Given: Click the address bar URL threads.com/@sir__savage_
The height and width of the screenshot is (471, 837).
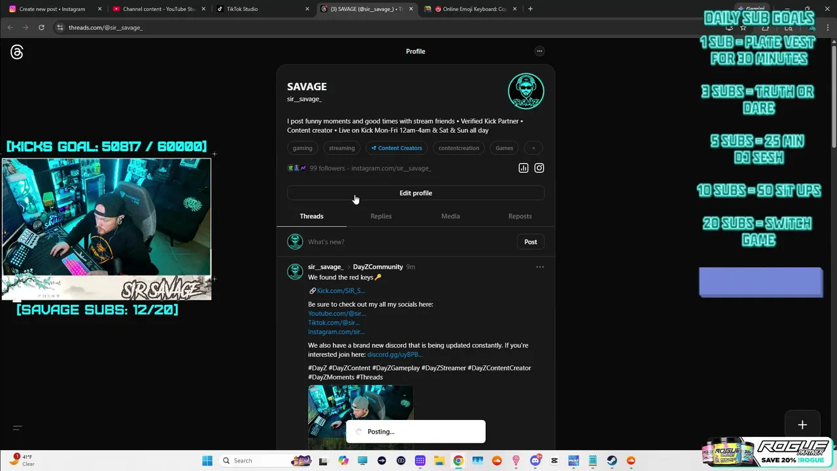Looking at the screenshot, I should click(105, 27).
